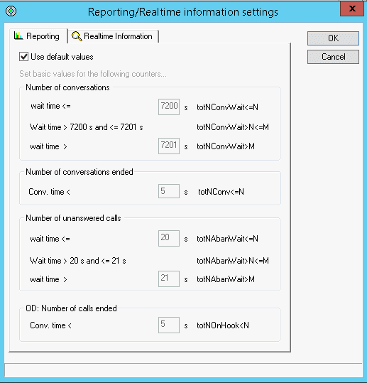Click the Conv. time field under Number of conversations ended
The width and height of the screenshot is (367, 383).
point(169,191)
